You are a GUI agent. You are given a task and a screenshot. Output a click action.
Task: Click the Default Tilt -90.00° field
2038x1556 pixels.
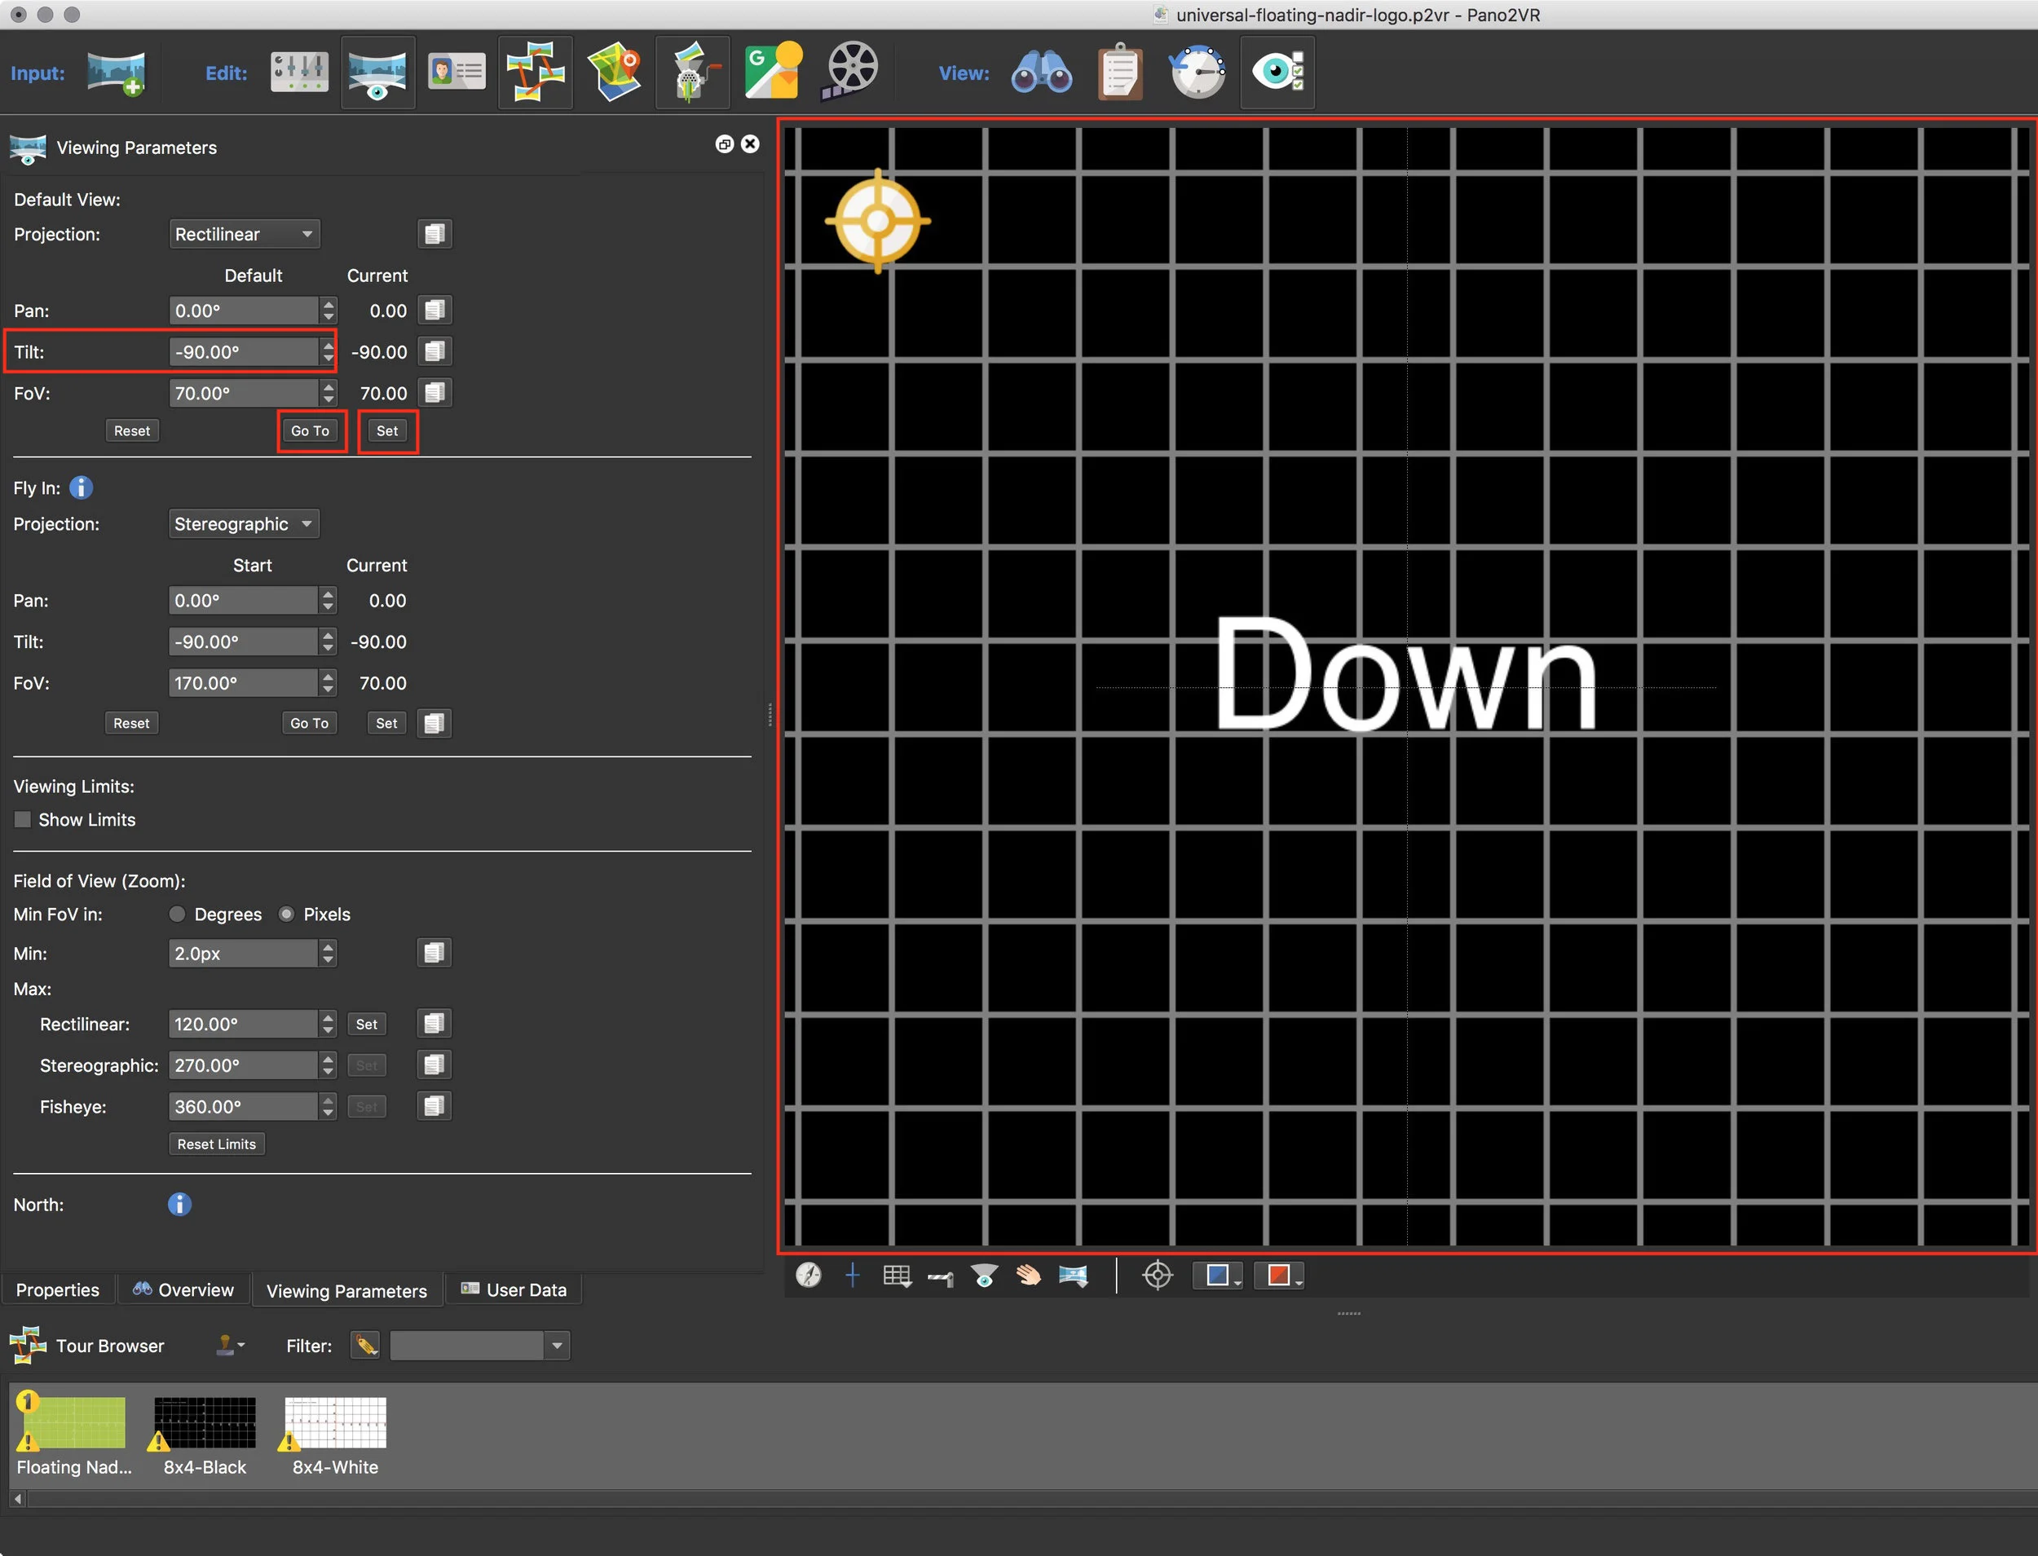[244, 352]
